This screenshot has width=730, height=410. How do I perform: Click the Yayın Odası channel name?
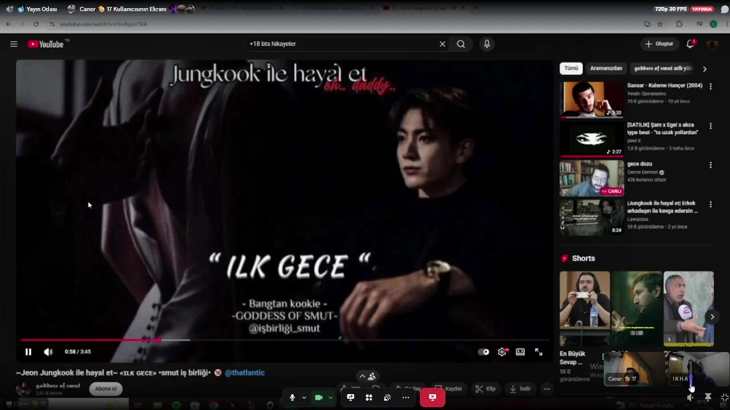coord(41,9)
